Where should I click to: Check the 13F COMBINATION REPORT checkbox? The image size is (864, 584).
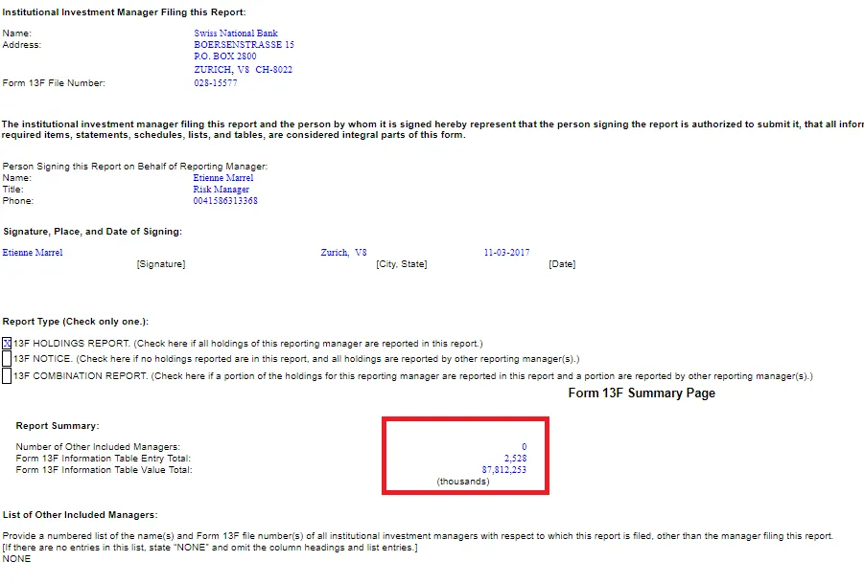point(7,376)
